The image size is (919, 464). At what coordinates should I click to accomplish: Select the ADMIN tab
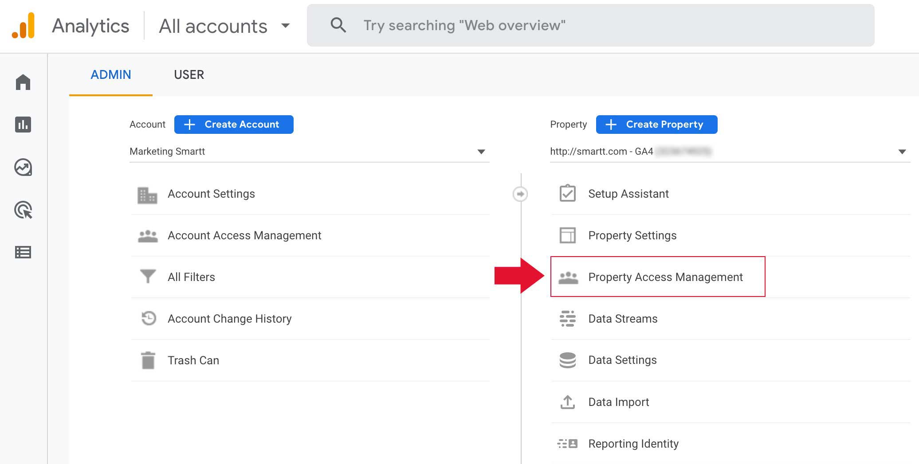(111, 74)
